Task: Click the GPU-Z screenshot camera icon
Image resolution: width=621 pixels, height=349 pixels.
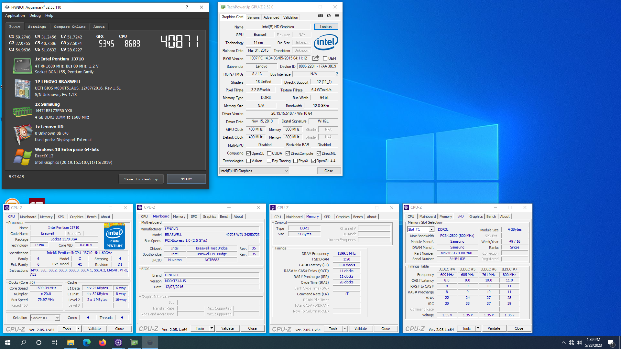Action: pos(320,16)
